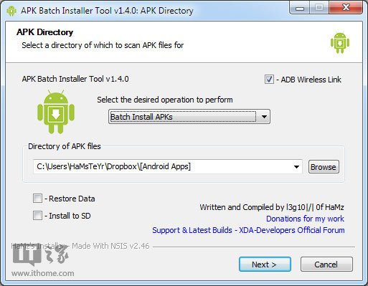Toggle the ADB Wireless Link checkbox
Screen dimensions: 368x286
click(x=269, y=80)
